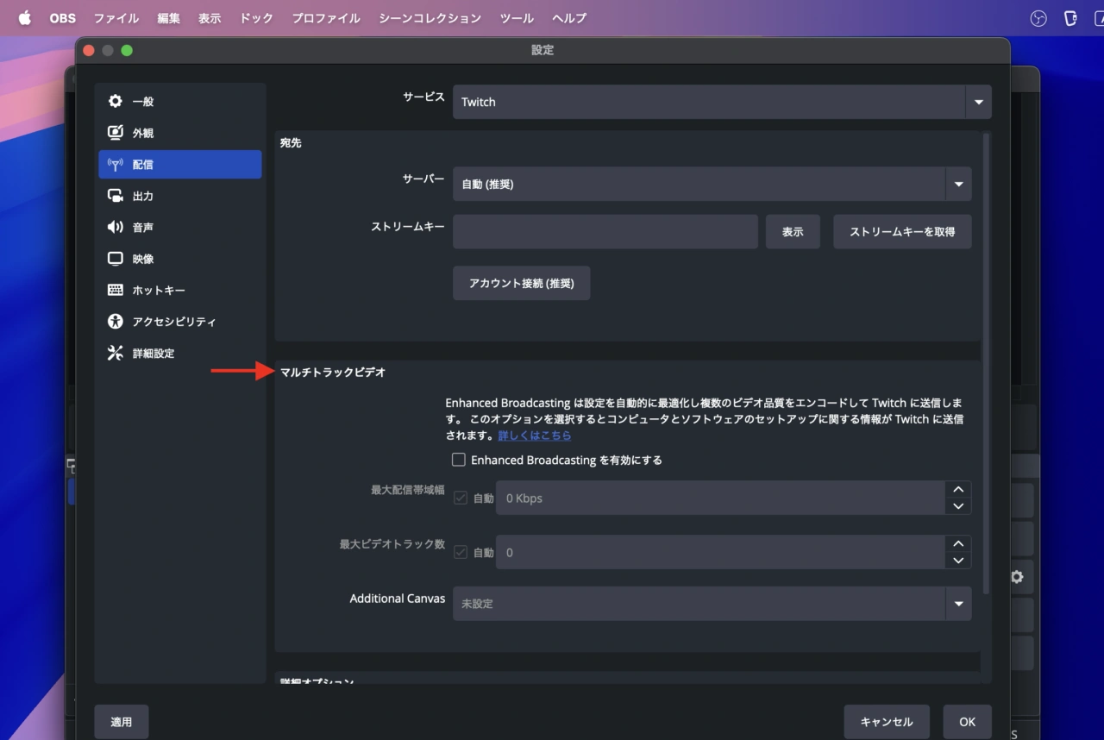This screenshot has width=1104, height=740.
Task: Open Hotkeys (ホットキー) keyboard icon
Action: point(116,291)
